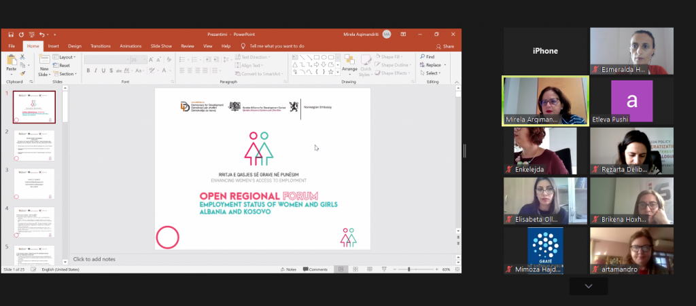Toggle the Comments pane in status bar
Viewport: 696px width, 306px height.
(x=315, y=269)
